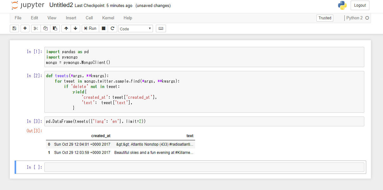The width and height of the screenshot is (383, 190).
Task: Rename notebook by clicking Untitled2 title
Action: 61,5
